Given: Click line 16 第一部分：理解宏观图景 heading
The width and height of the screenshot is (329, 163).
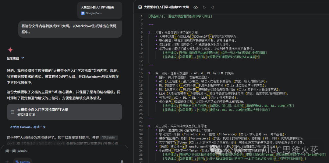Looking at the screenshot, I should [194, 73].
